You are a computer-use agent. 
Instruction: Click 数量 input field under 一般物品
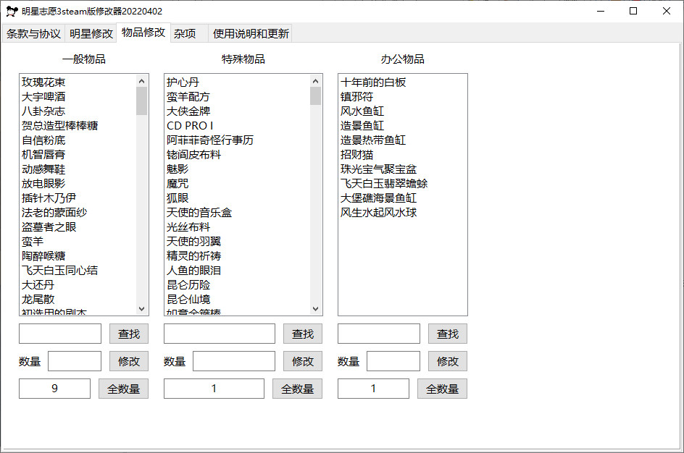75,361
